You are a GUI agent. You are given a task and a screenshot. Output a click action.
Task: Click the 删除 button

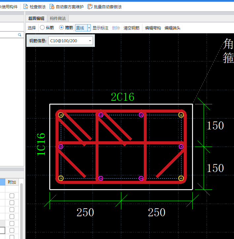(x=116, y=28)
